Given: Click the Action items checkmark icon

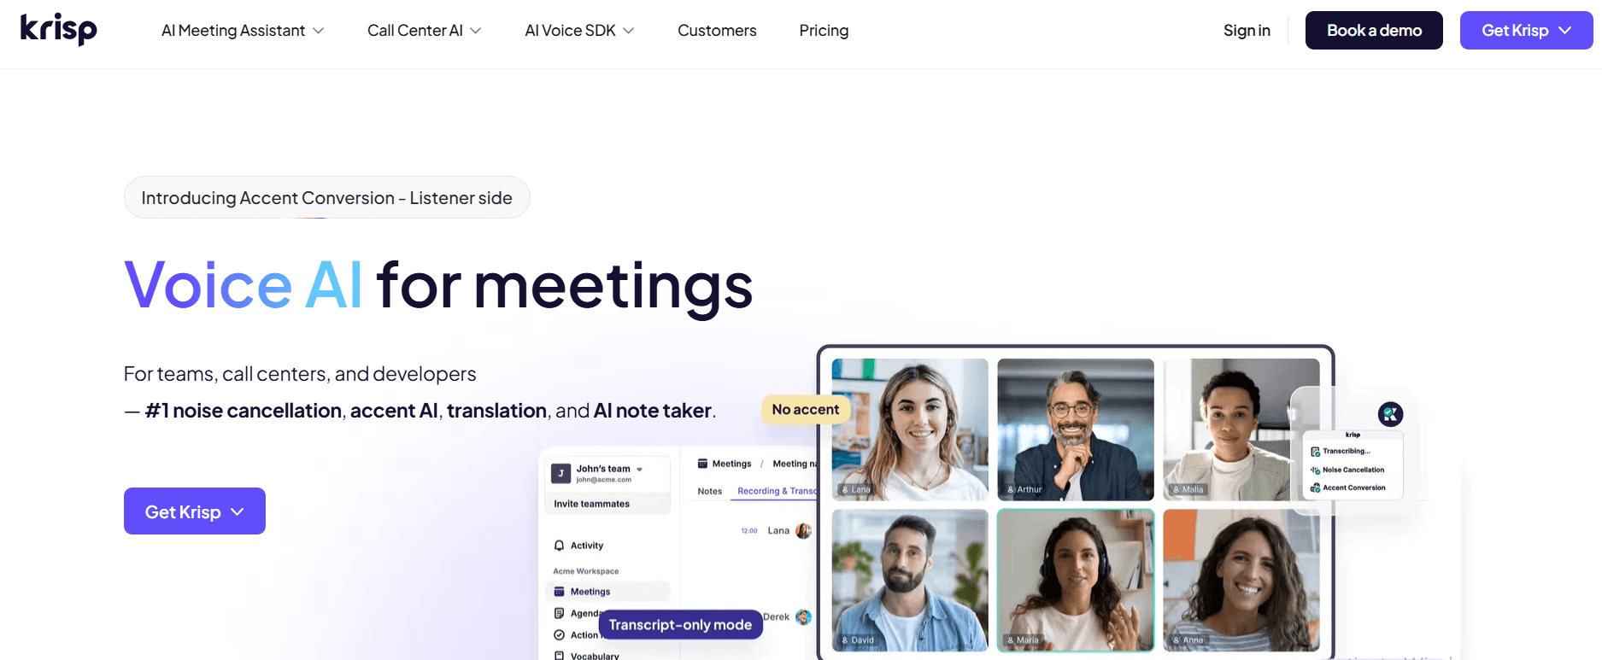Looking at the screenshot, I should point(559,635).
